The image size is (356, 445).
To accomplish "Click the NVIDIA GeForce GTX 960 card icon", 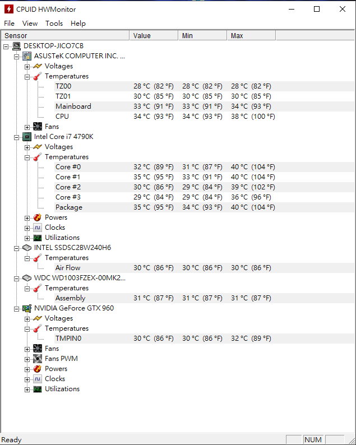I will [27, 308].
